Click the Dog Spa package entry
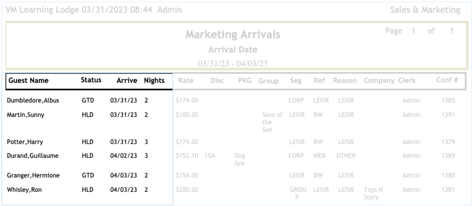This screenshot has height=206, width=474. pos(240,159)
